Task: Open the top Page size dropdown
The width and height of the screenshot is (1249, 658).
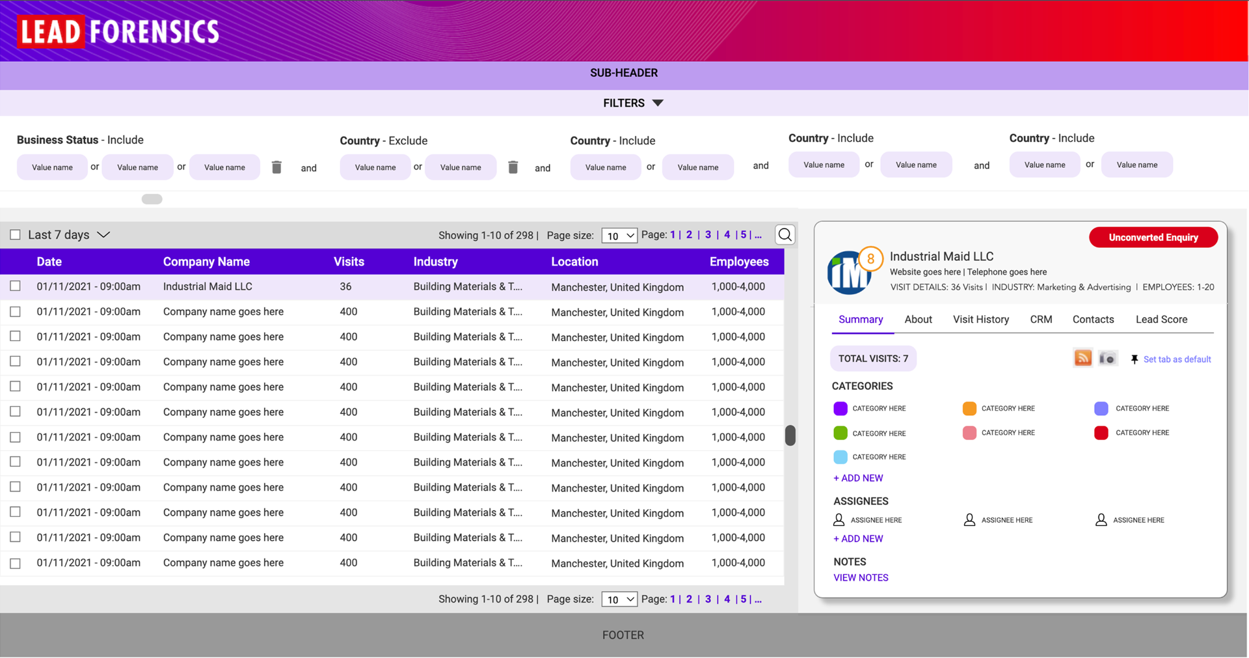Action: point(619,236)
